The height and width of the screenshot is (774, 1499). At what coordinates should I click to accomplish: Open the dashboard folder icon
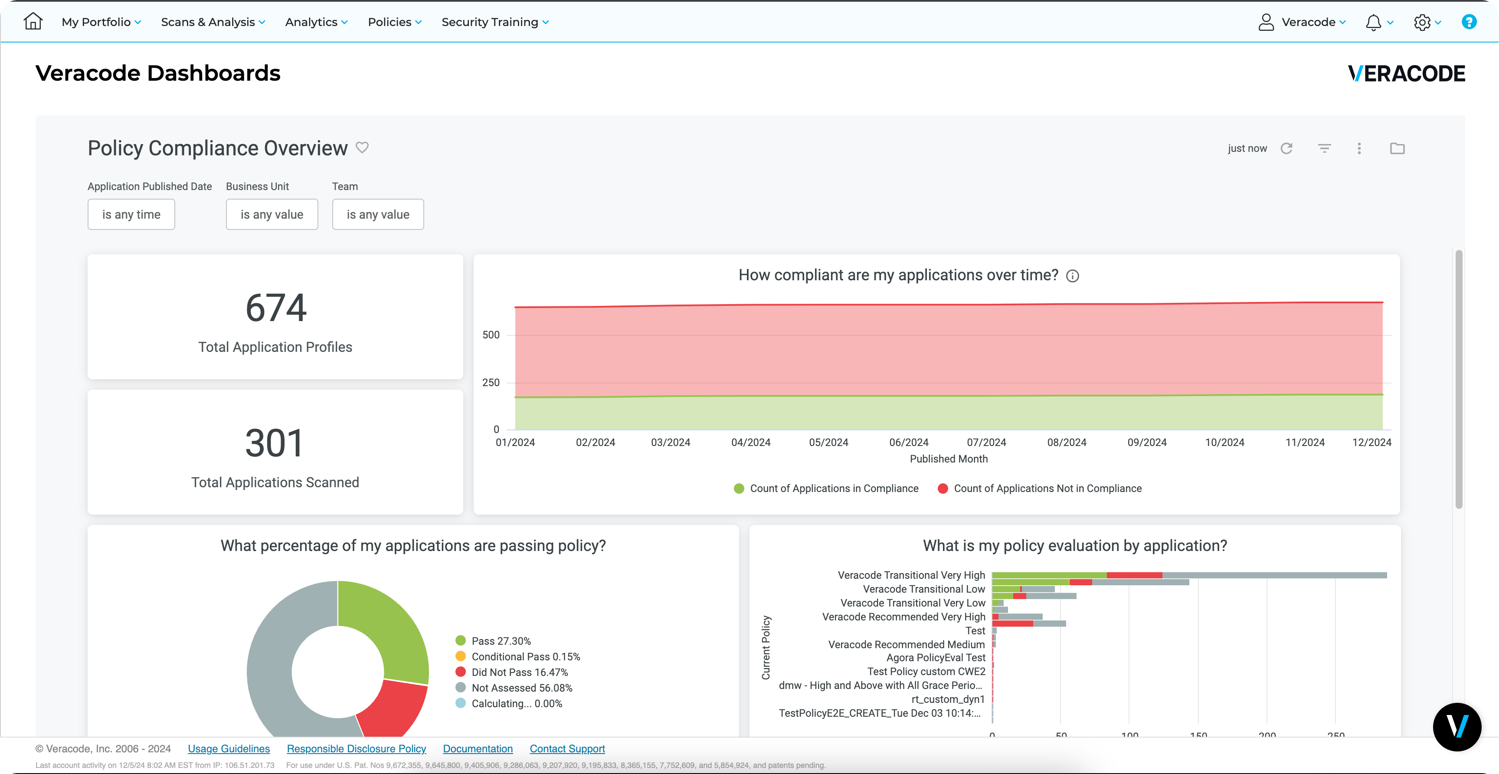point(1397,148)
